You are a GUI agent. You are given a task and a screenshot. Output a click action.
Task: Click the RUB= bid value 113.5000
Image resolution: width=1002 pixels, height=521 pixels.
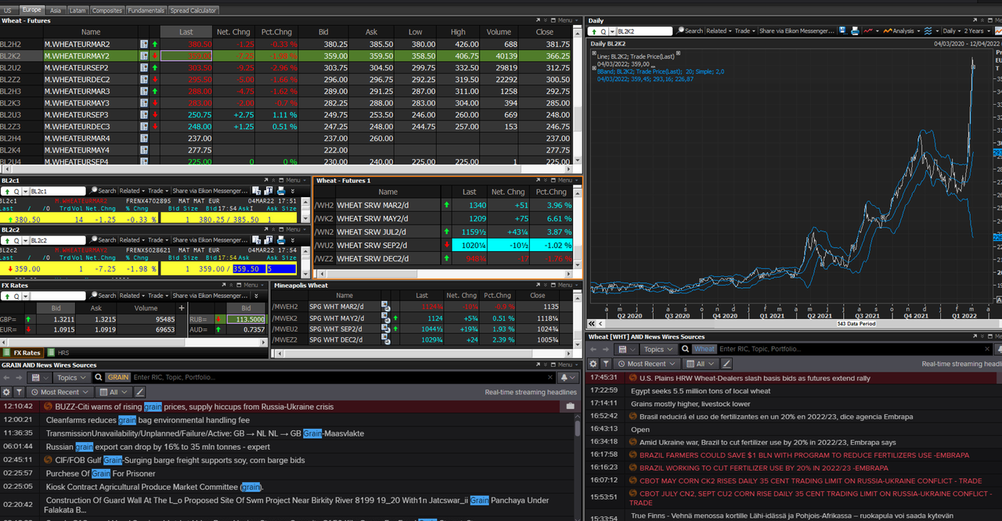tap(246, 319)
